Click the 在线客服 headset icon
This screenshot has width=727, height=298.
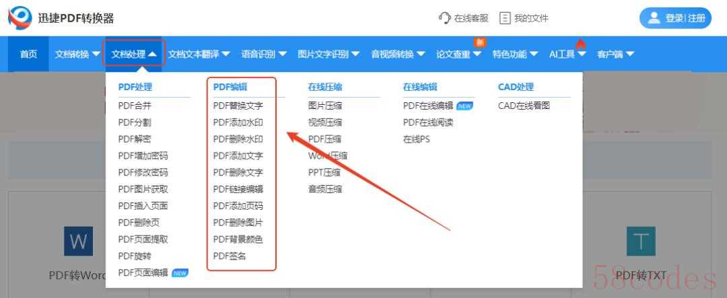pos(444,18)
